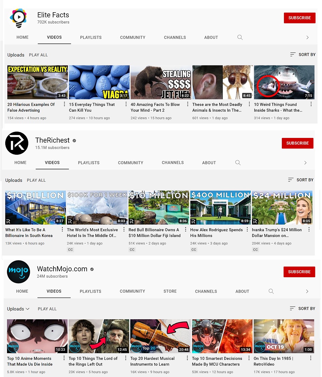Open WatchMojo.com Playlists tab
This screenshot has height=377, width=322.
coord(90,291)
